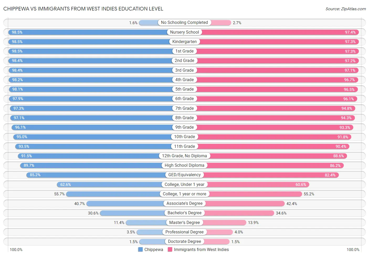The width and height of the screenshot is (369, 256).
Task: Click the chart title Chippewa vs Immigrants heading
Action: (x=83, y=9)
